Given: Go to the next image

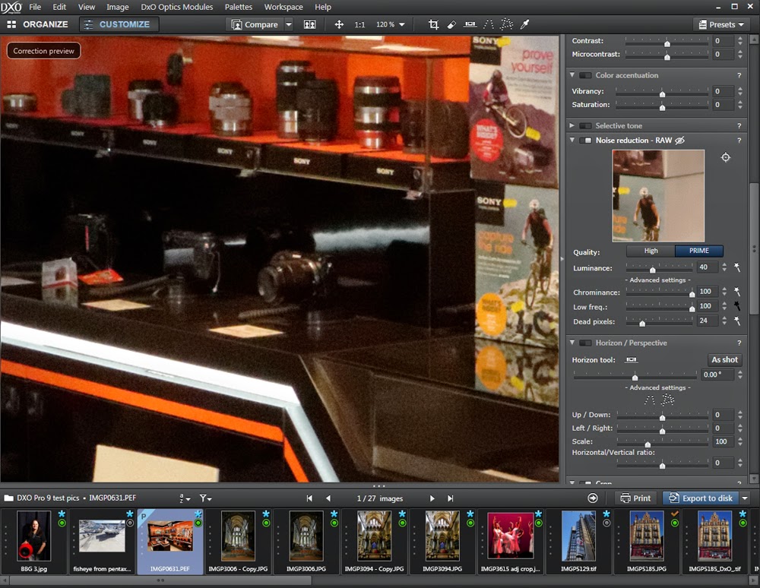Looking at the screenshot, I should [x=432, y=498].
